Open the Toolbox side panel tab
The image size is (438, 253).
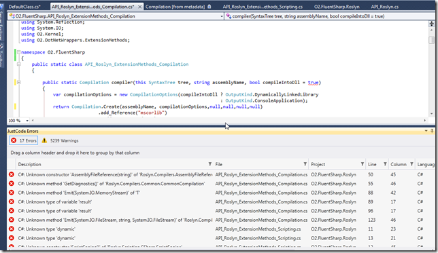coord(1,56)
